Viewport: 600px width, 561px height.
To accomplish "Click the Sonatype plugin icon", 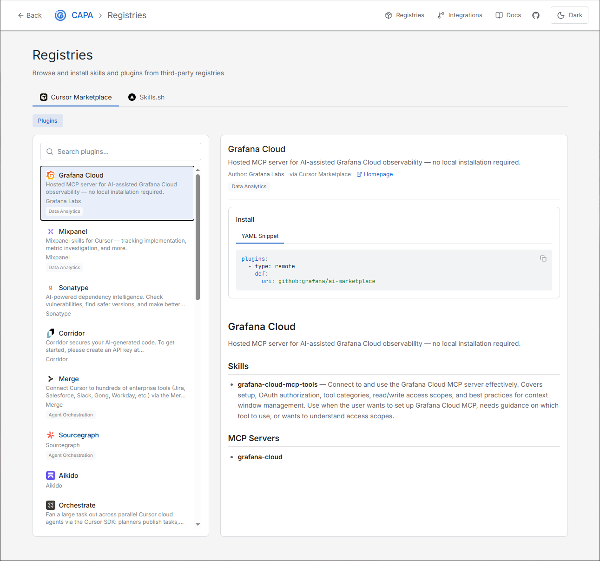I will [x=51, y=288].
